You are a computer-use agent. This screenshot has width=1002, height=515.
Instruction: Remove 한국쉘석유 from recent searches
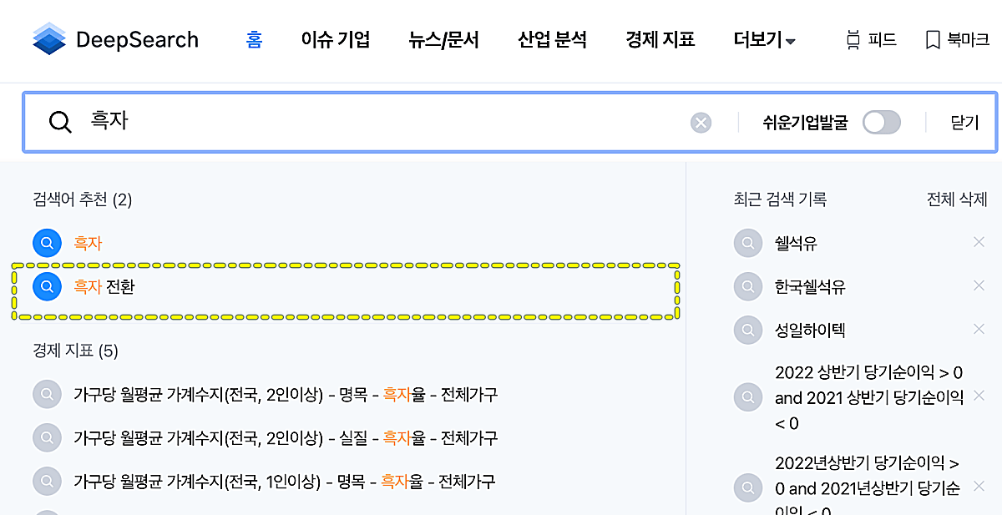(979, 286)
